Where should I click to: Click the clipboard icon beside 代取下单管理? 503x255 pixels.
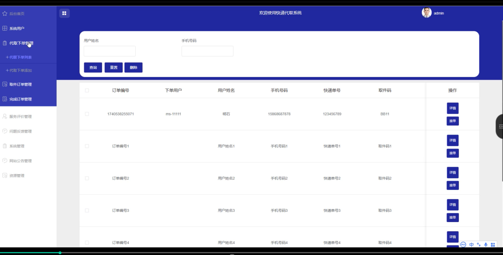(x=5, y=43)
